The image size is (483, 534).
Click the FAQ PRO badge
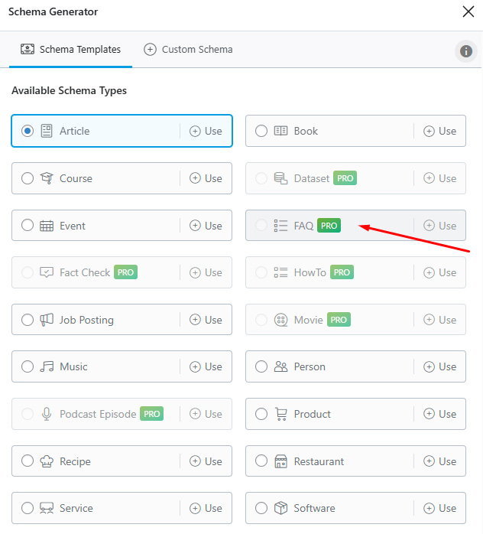tap(329, 226)
